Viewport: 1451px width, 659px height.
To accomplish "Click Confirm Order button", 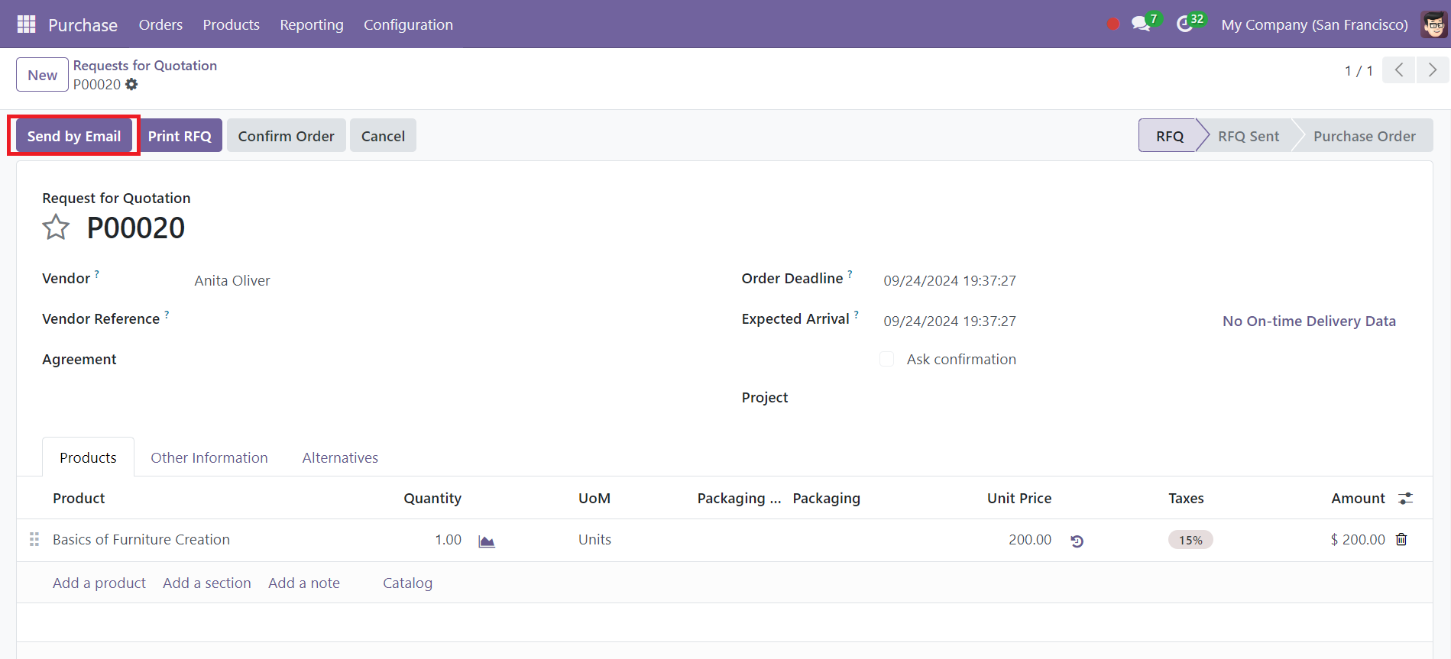I will click(x=287, y=136).
